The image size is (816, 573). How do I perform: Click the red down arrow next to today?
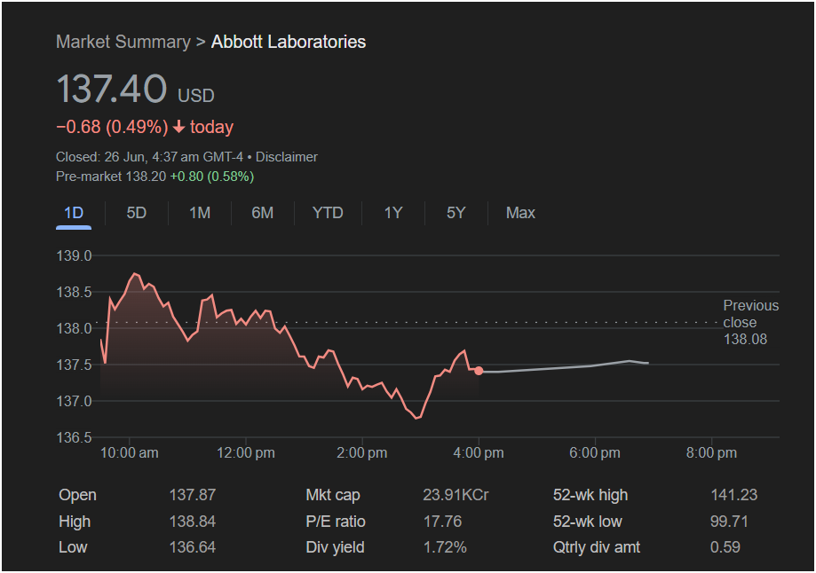178,127
